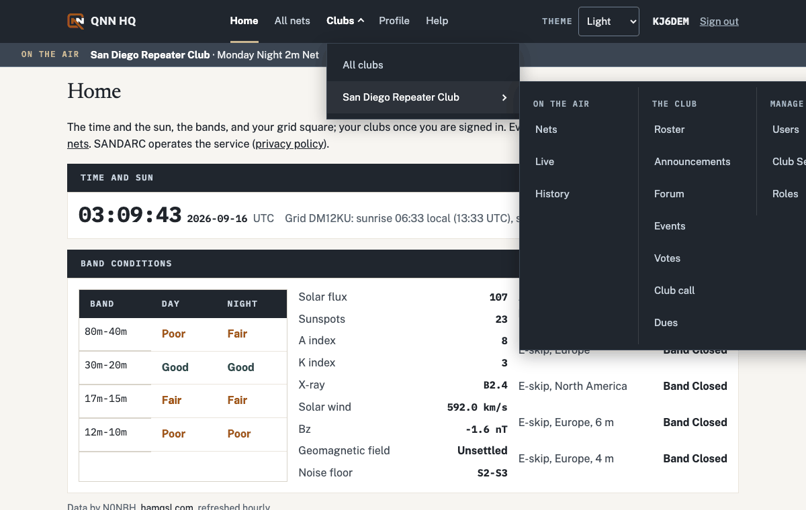This screenshot has width=806, height=510.
Task: Expand San Diego Repeater Club submenu
Action: point(423,97)
